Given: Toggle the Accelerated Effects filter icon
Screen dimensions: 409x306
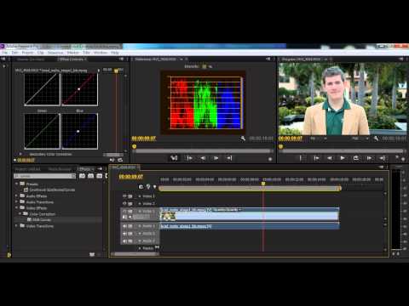Looking at the screenshot, I should 82,176.
